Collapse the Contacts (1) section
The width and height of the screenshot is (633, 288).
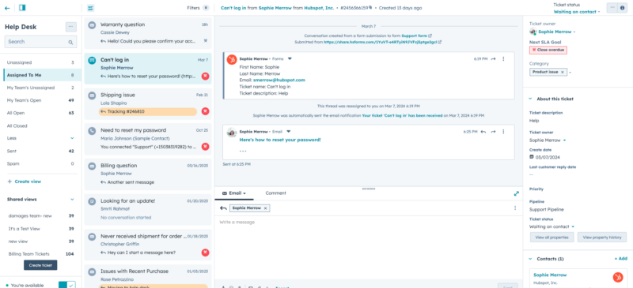pos(530,259)
